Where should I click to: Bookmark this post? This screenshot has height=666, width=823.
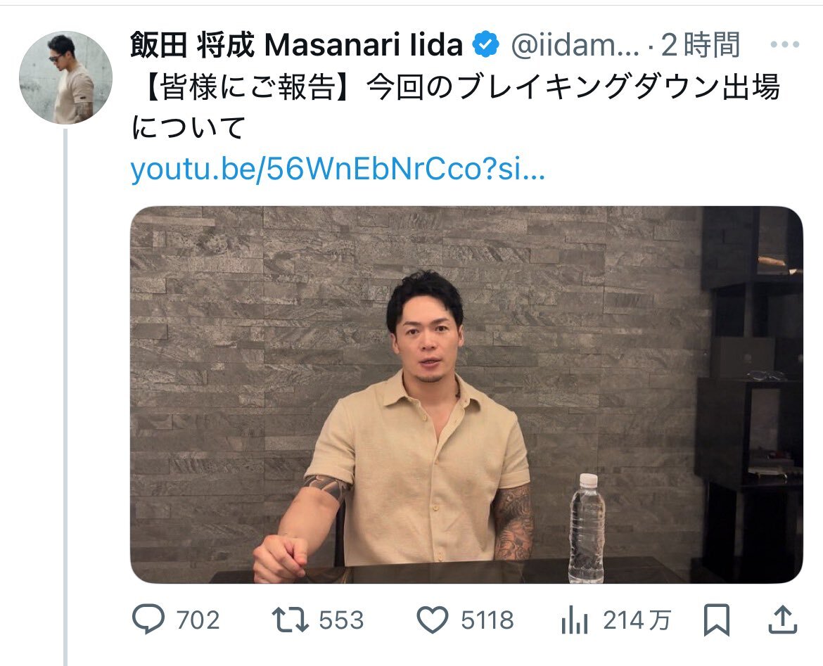pos(717,620)
